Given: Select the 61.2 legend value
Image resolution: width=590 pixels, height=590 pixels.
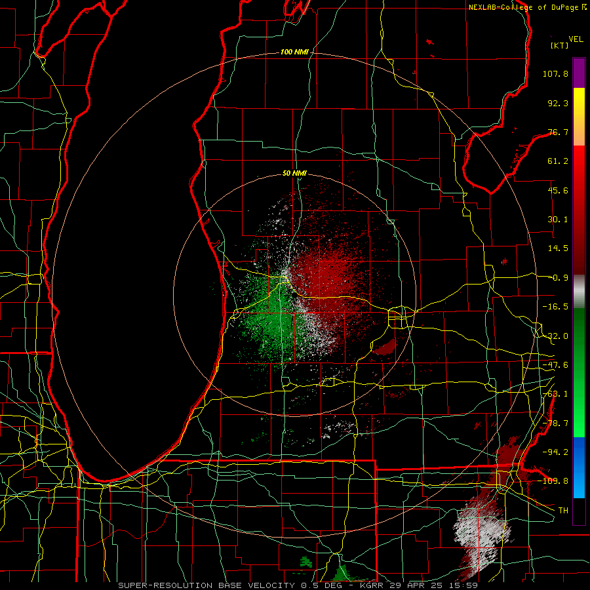Looking at the screenshot, I should [x=558, y=161].
